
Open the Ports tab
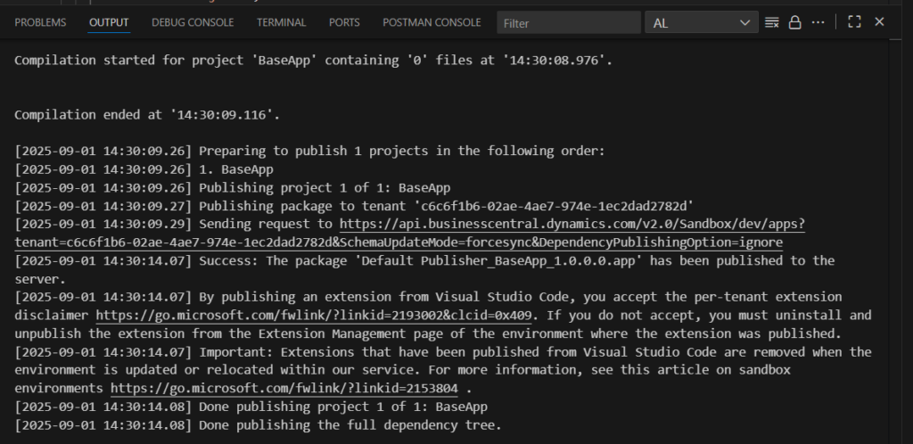pyautogui.click(x=344, y=22)
